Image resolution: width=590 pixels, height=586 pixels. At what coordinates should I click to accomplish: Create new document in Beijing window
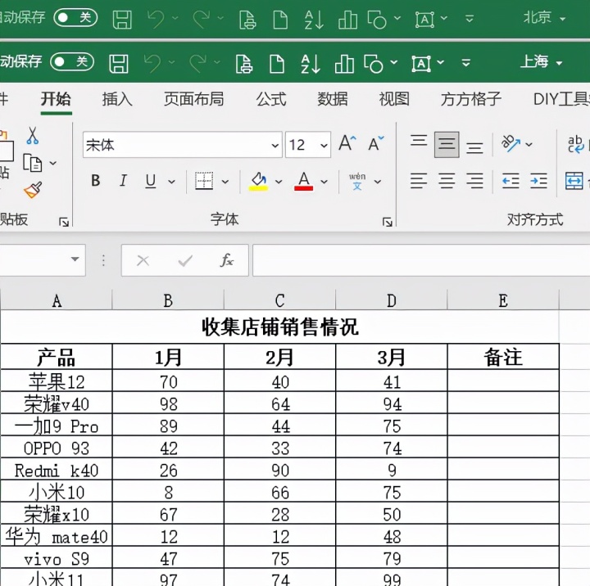coord(280,20)
